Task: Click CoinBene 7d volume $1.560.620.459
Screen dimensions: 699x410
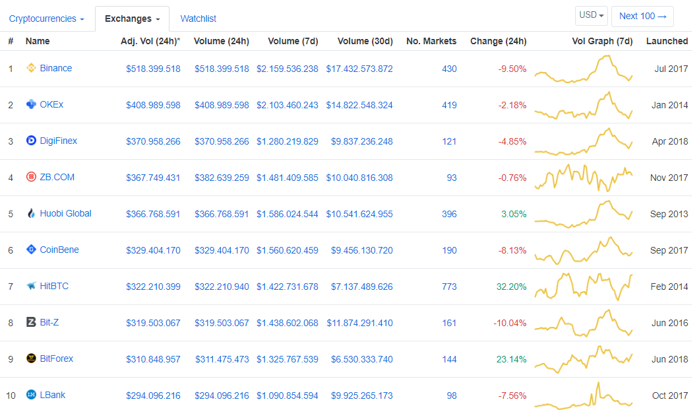Action: click(x=287, y=250)
